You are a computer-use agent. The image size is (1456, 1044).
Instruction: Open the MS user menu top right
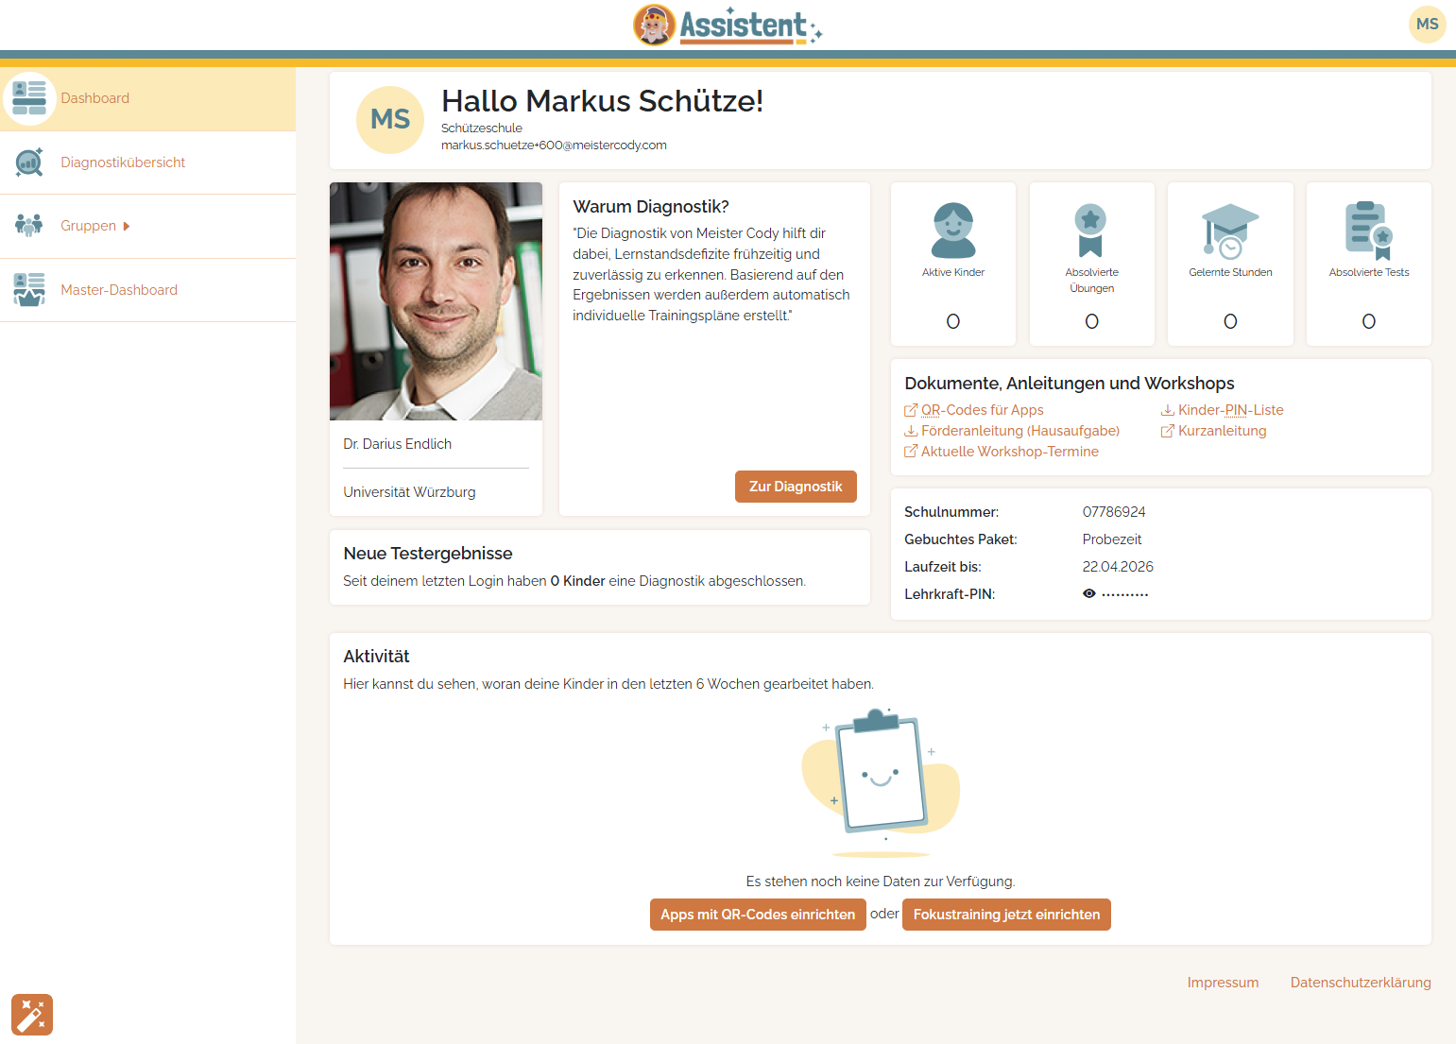click(x=1427, y=25)
